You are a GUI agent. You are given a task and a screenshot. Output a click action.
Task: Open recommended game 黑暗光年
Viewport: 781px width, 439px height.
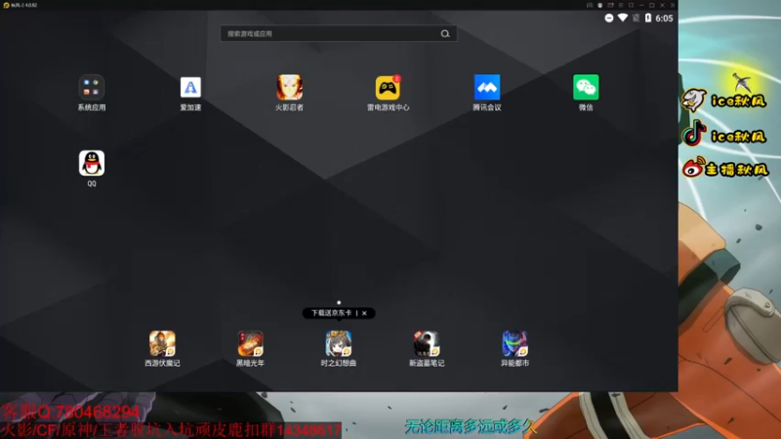[x=251, y=343]
